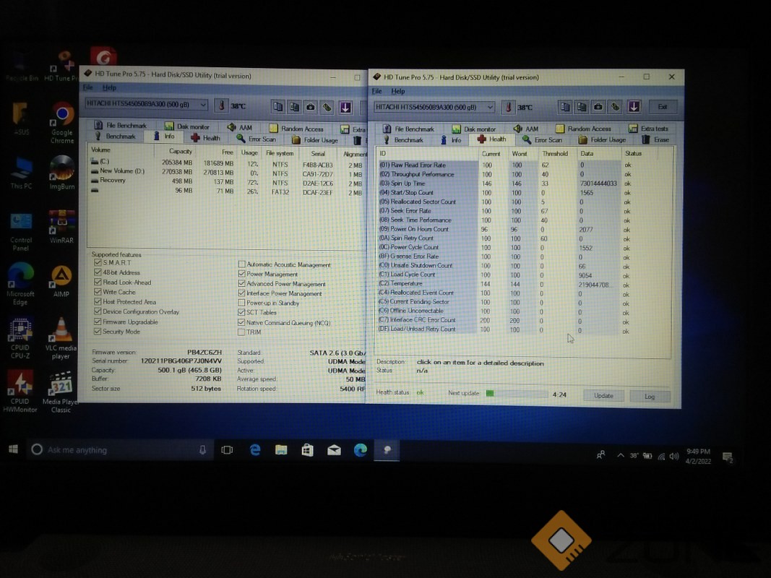
Task: Open AIMP desktop icon
Action: [x=61, y=281]
